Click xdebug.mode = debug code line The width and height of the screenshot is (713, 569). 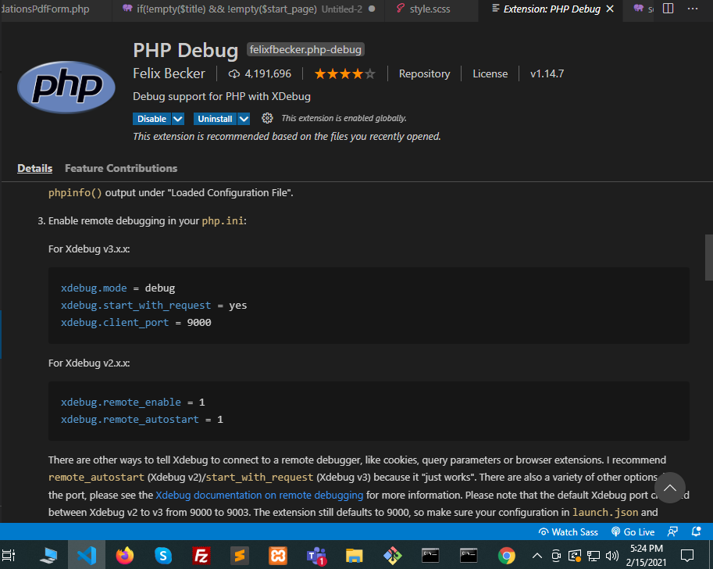(x=118, y=288)
